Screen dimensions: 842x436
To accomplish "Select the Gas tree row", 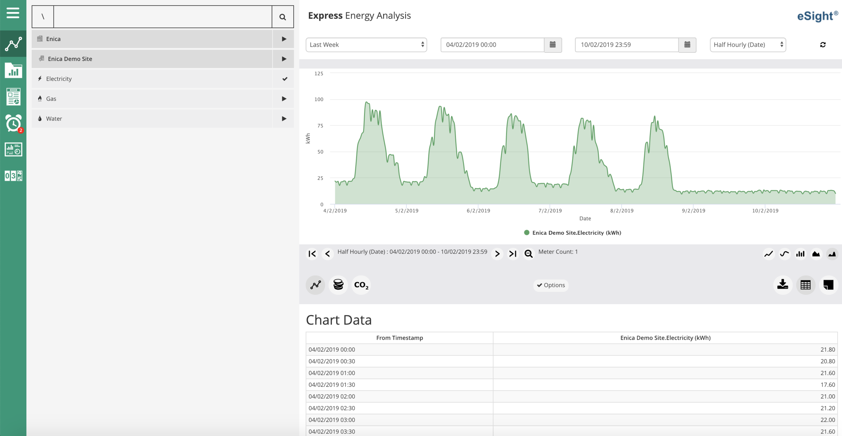I will [x=152, y=99].
